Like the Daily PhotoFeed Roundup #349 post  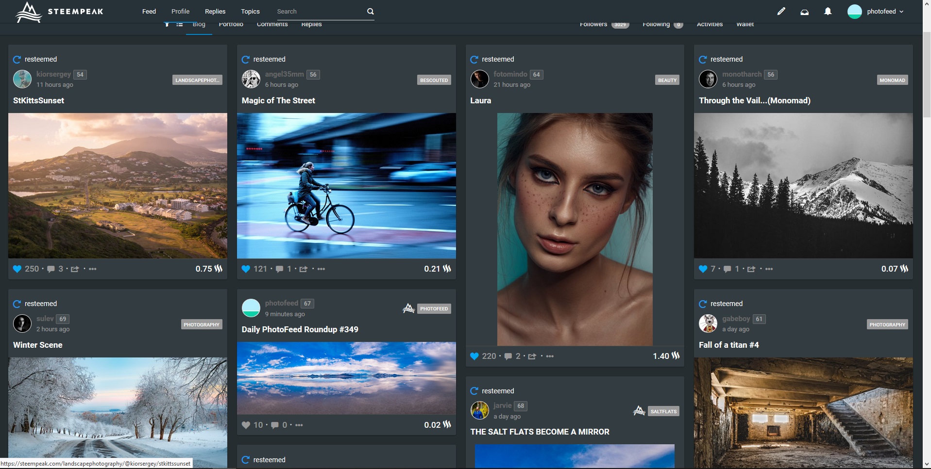tap(246, 425)
